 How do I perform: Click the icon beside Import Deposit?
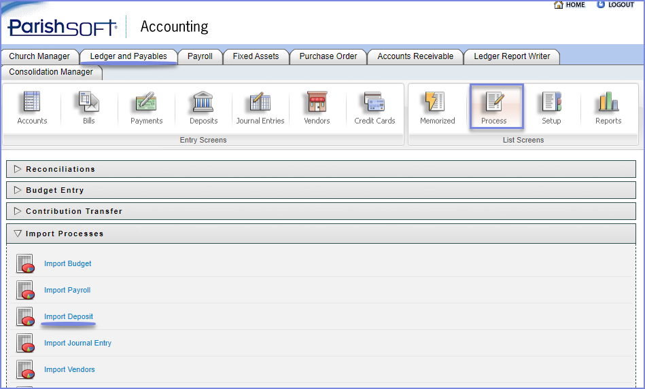click(25, 317)
